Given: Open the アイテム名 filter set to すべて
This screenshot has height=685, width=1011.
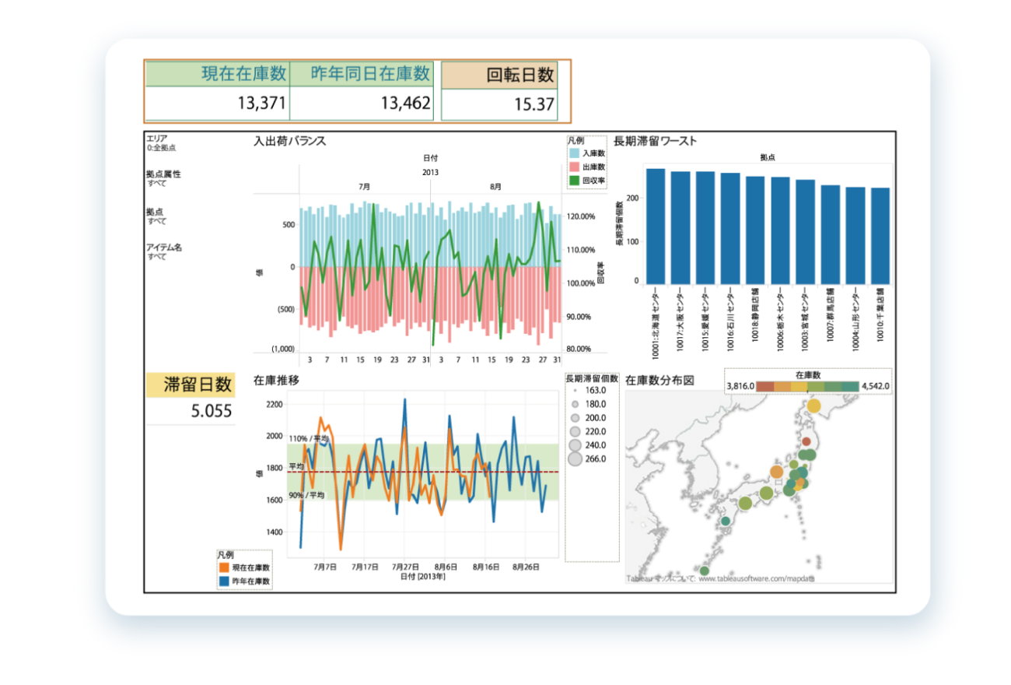Looking at the screenshot, I should [x=163, y=251].
